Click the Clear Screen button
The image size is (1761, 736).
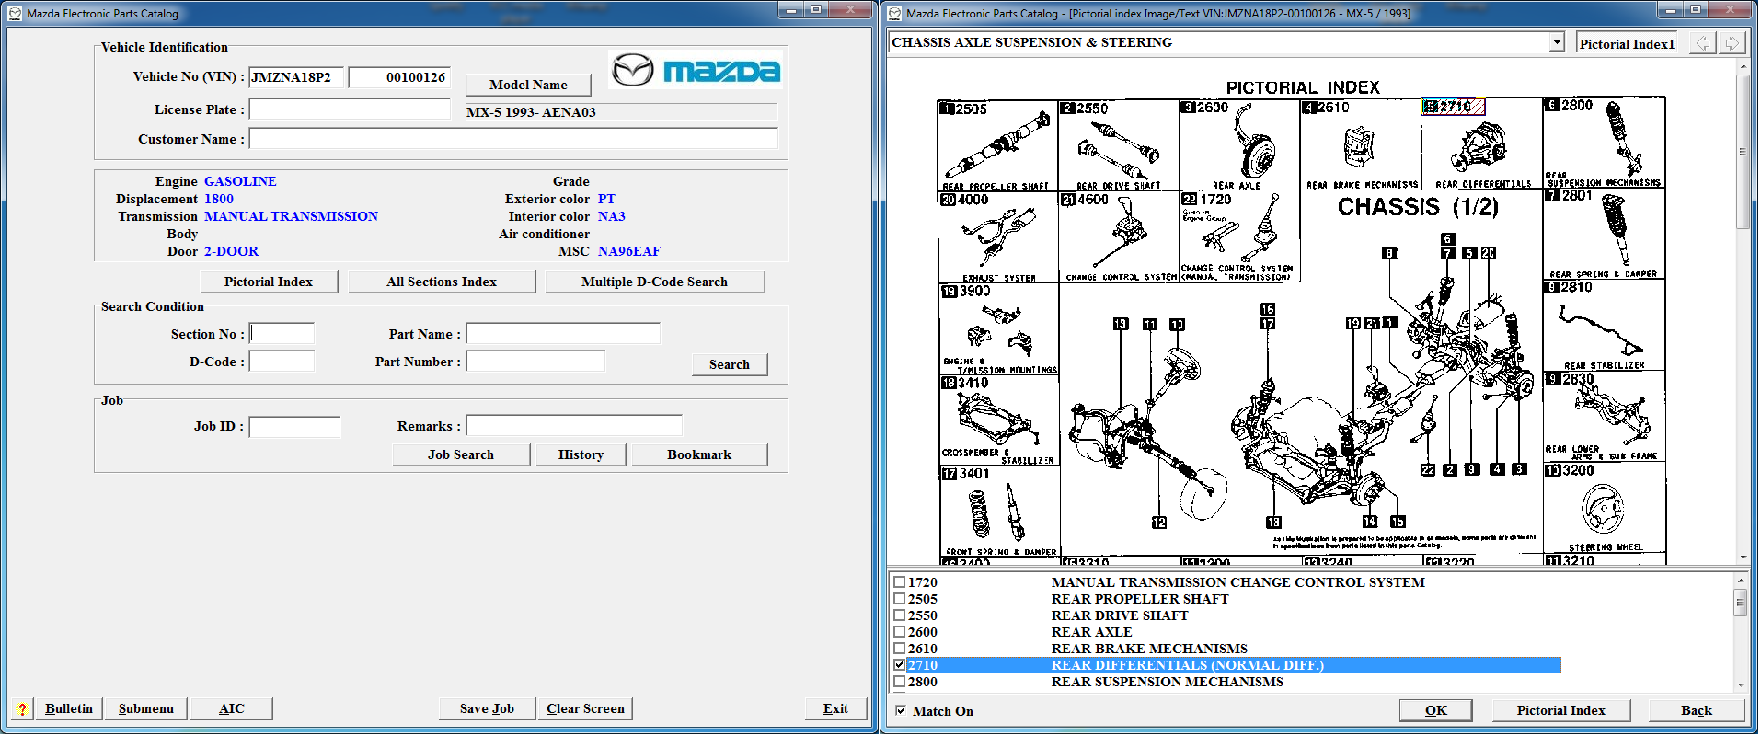[585, 708]
